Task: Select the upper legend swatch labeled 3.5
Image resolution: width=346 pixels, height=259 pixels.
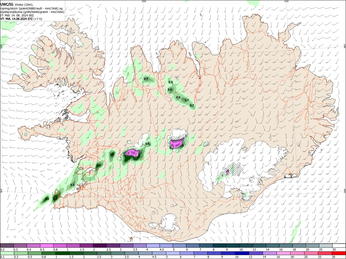Action: (139, 246)
